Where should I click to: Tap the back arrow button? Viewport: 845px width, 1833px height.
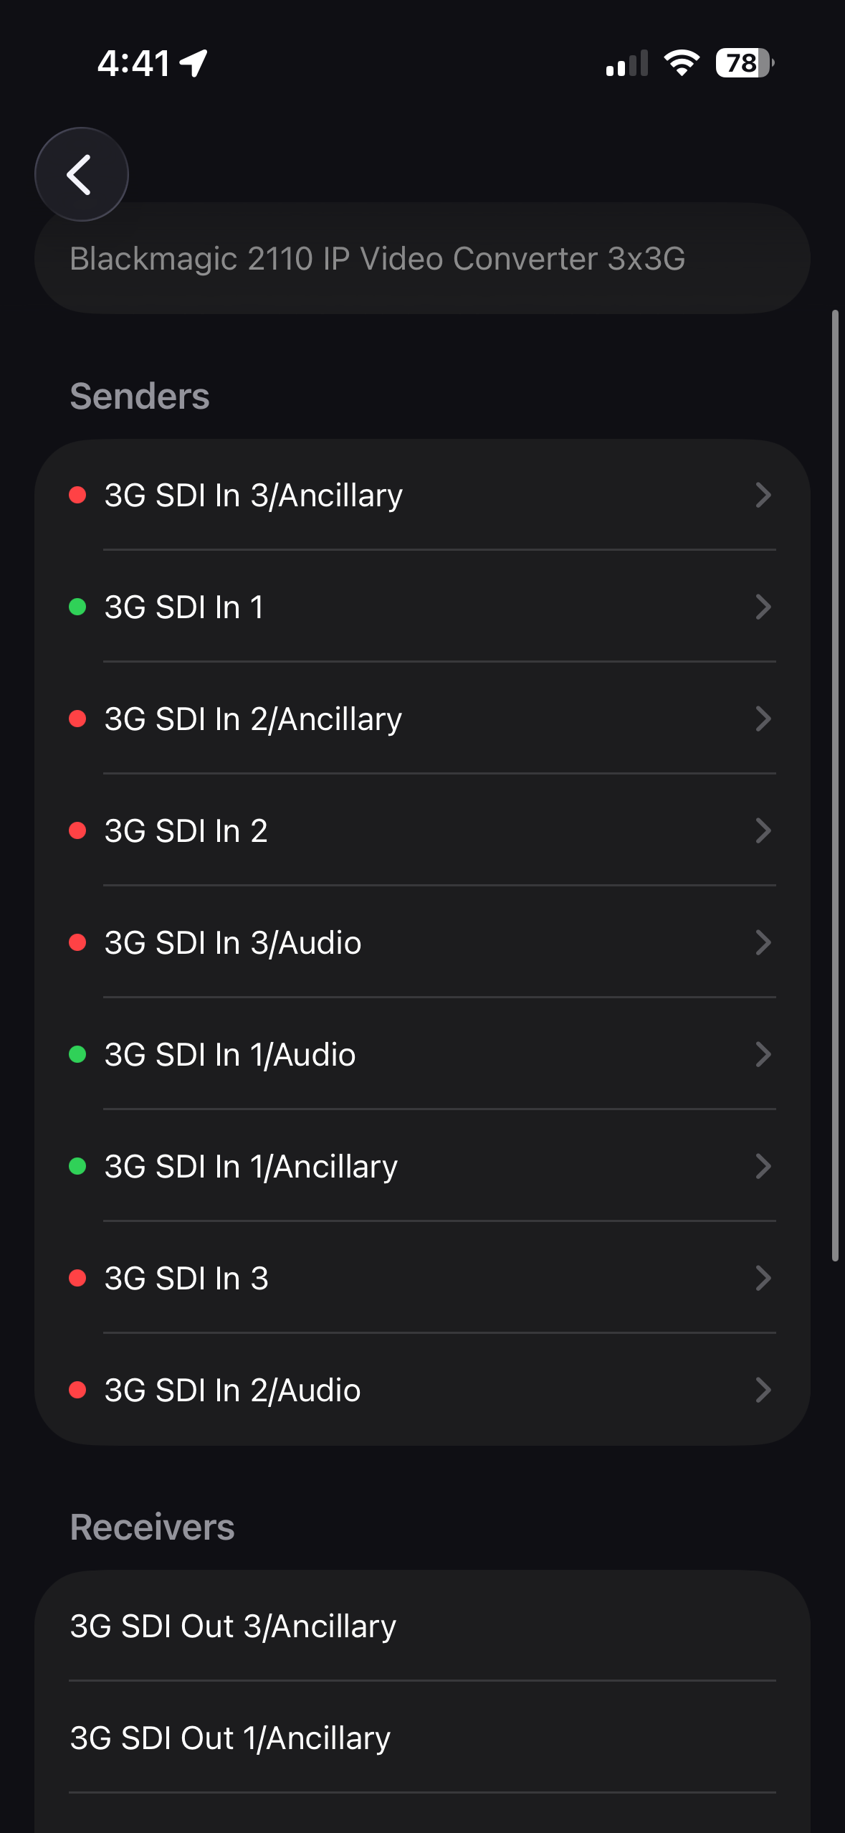click(81, 174)
